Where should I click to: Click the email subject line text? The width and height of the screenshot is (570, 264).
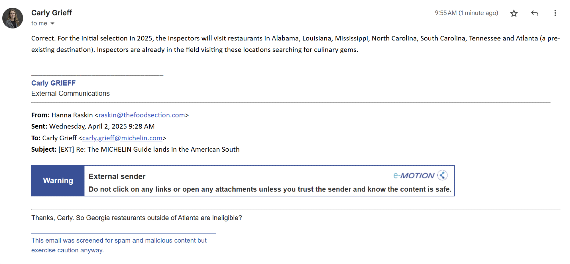click(149, 150)
